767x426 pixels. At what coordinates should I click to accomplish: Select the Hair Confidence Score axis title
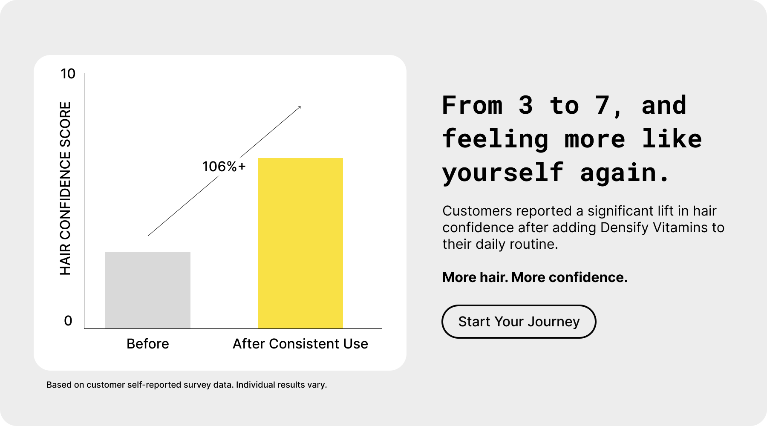coord(65,188)
